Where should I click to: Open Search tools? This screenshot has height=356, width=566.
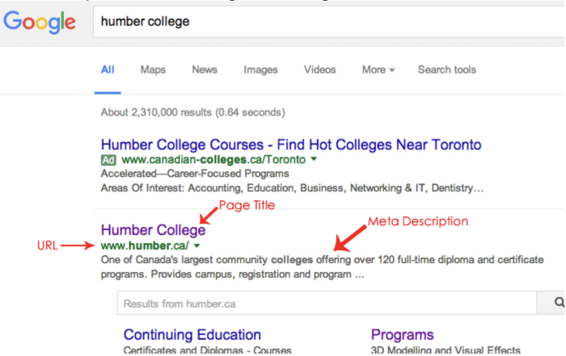(x=447, y=69)
